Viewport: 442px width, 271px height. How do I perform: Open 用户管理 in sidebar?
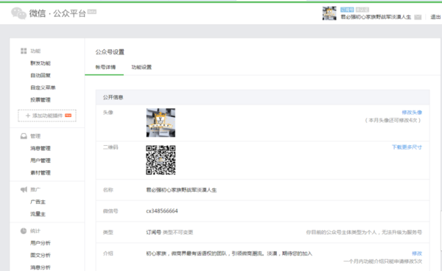41,161
